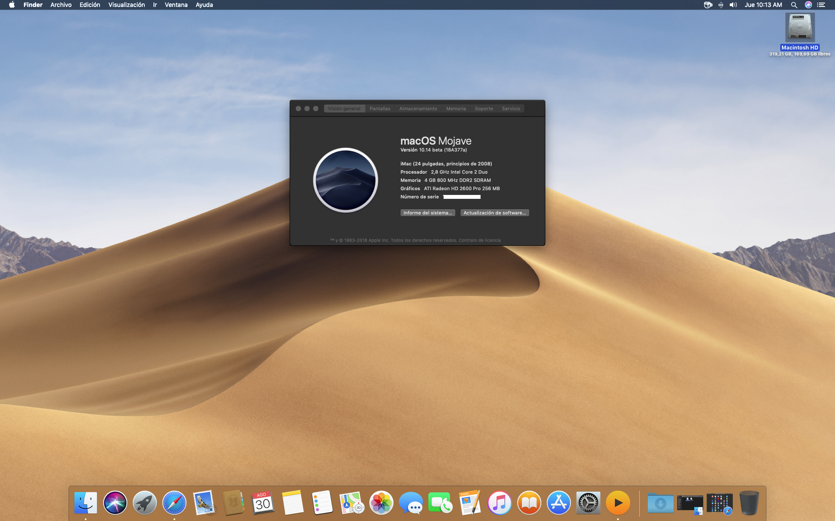Open the Archivo menu
835x521 pixels.
pos(61,5)
